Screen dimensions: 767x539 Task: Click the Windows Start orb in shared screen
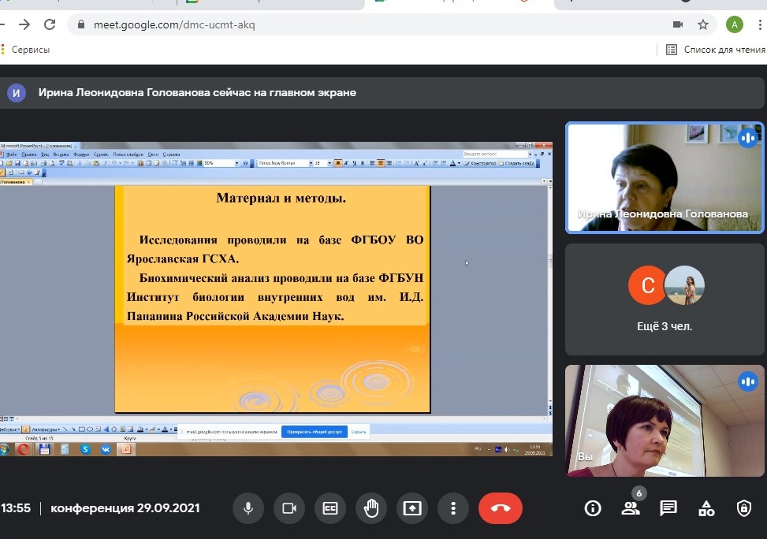click(5, 449)
